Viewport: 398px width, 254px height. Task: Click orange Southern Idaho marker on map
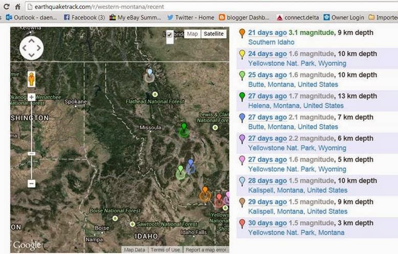(205, 190)
